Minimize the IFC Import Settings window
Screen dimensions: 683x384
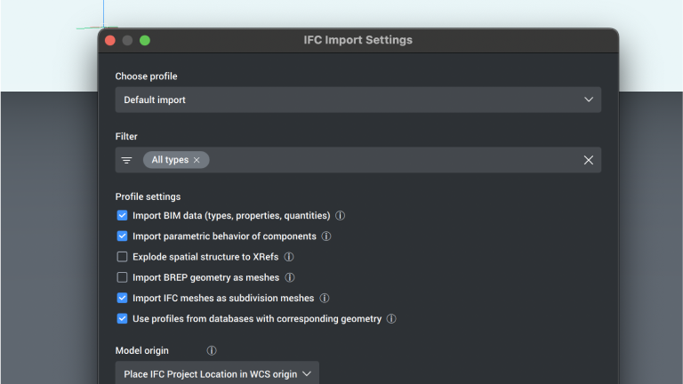tap(127, 40)
